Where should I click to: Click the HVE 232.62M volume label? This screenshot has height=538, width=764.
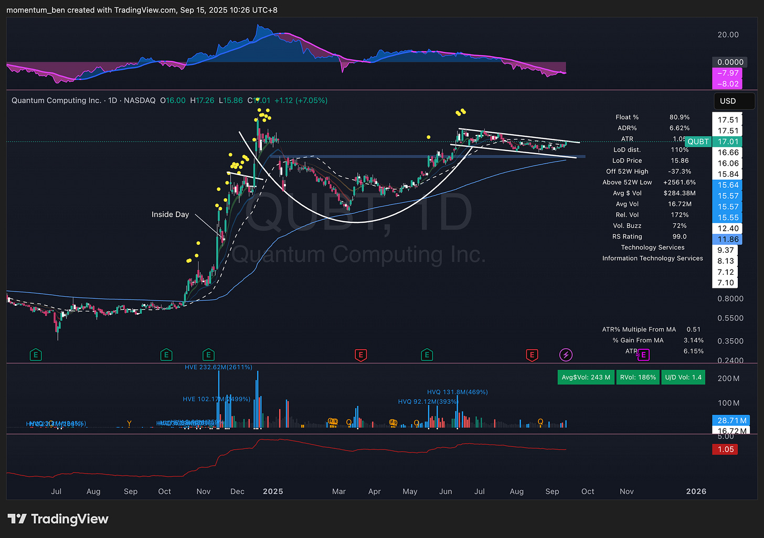218,367
